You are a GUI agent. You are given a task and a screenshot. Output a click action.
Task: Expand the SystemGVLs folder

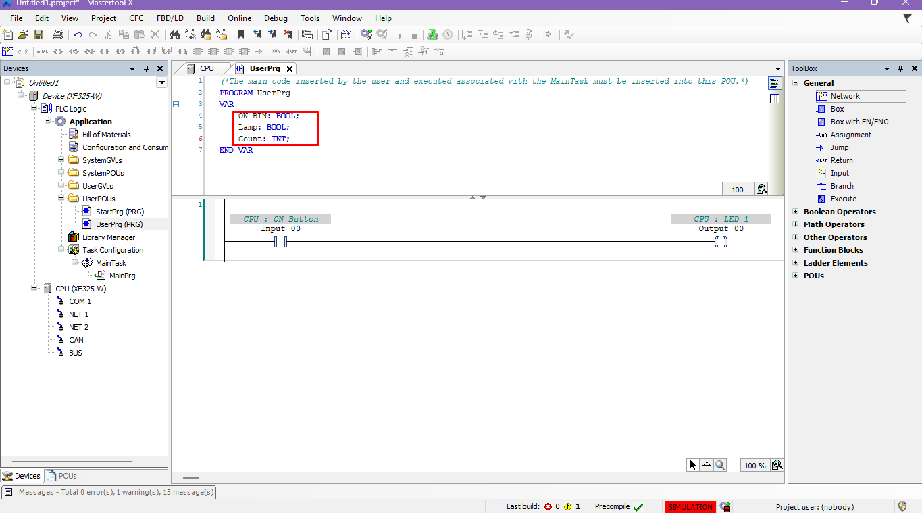[x=61, y=160]
